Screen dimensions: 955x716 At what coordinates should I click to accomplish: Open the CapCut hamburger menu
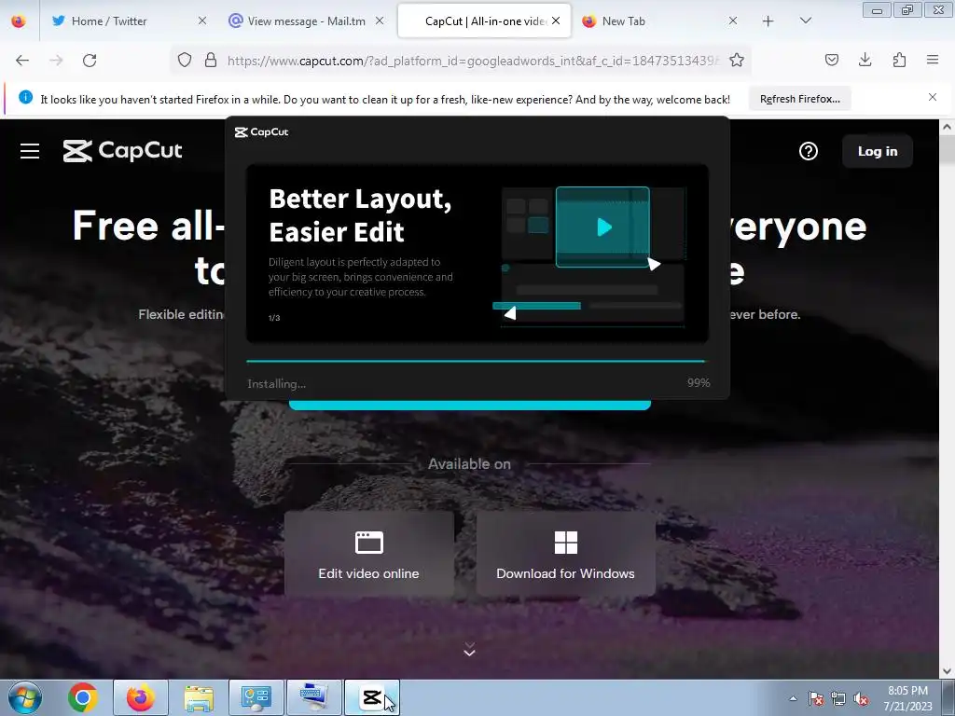30,151
